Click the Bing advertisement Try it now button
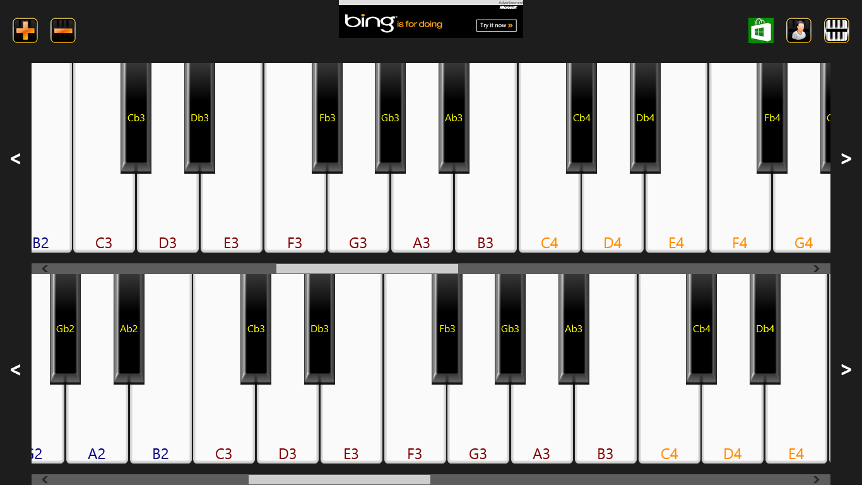Viewport: 862px width, 485px height. click(x=497, y=25)
